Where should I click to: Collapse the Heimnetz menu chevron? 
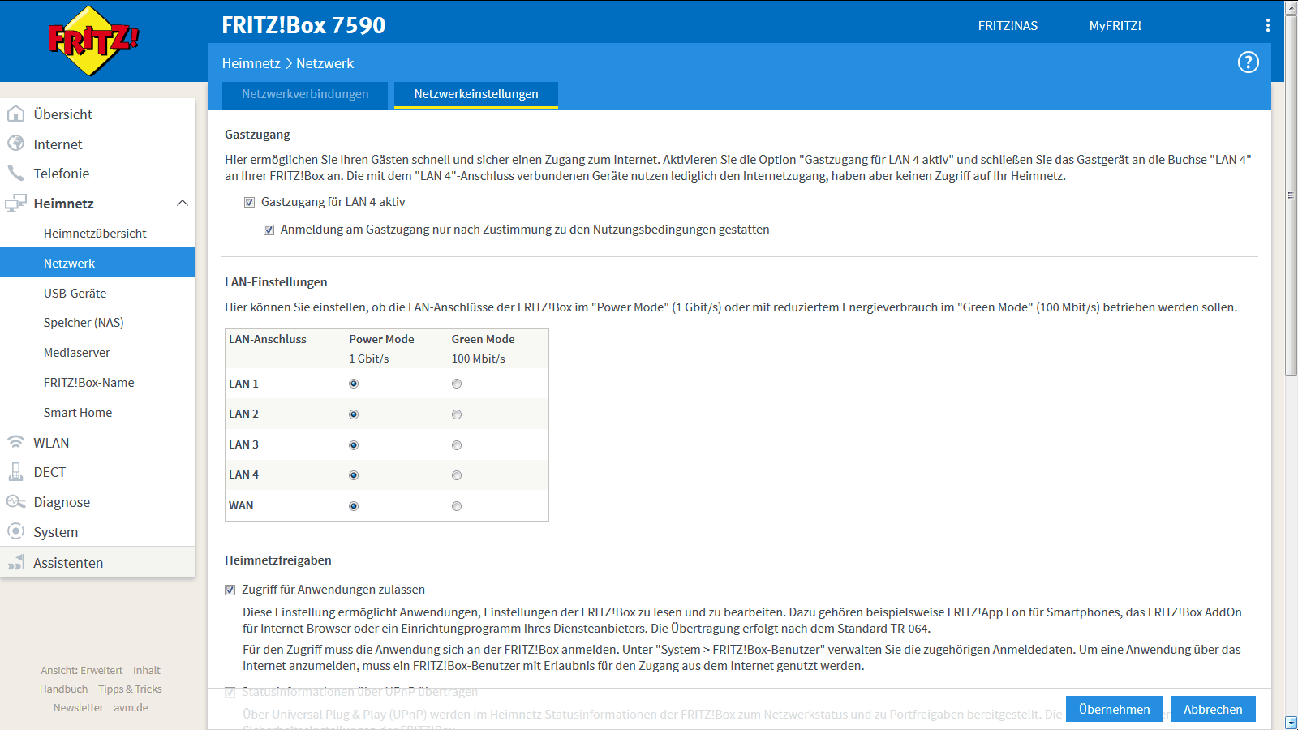(x=183, y=203)
